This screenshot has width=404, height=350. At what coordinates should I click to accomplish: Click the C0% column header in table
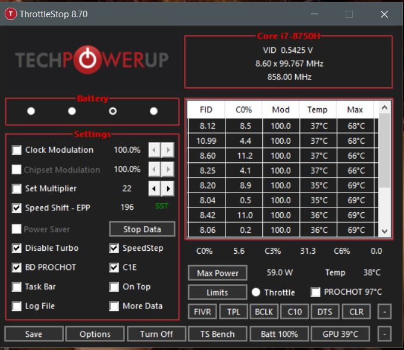click(x=244, y=109)
